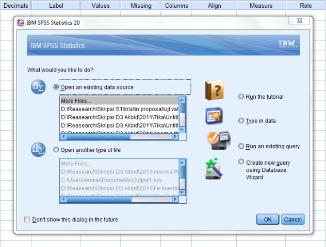Click the data source sigma icon
Screen dimensions: 326x247
point(38,86)
